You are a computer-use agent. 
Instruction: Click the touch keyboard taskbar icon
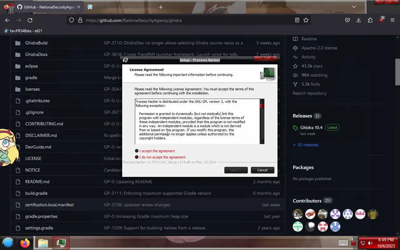click(x=343, y=243)
